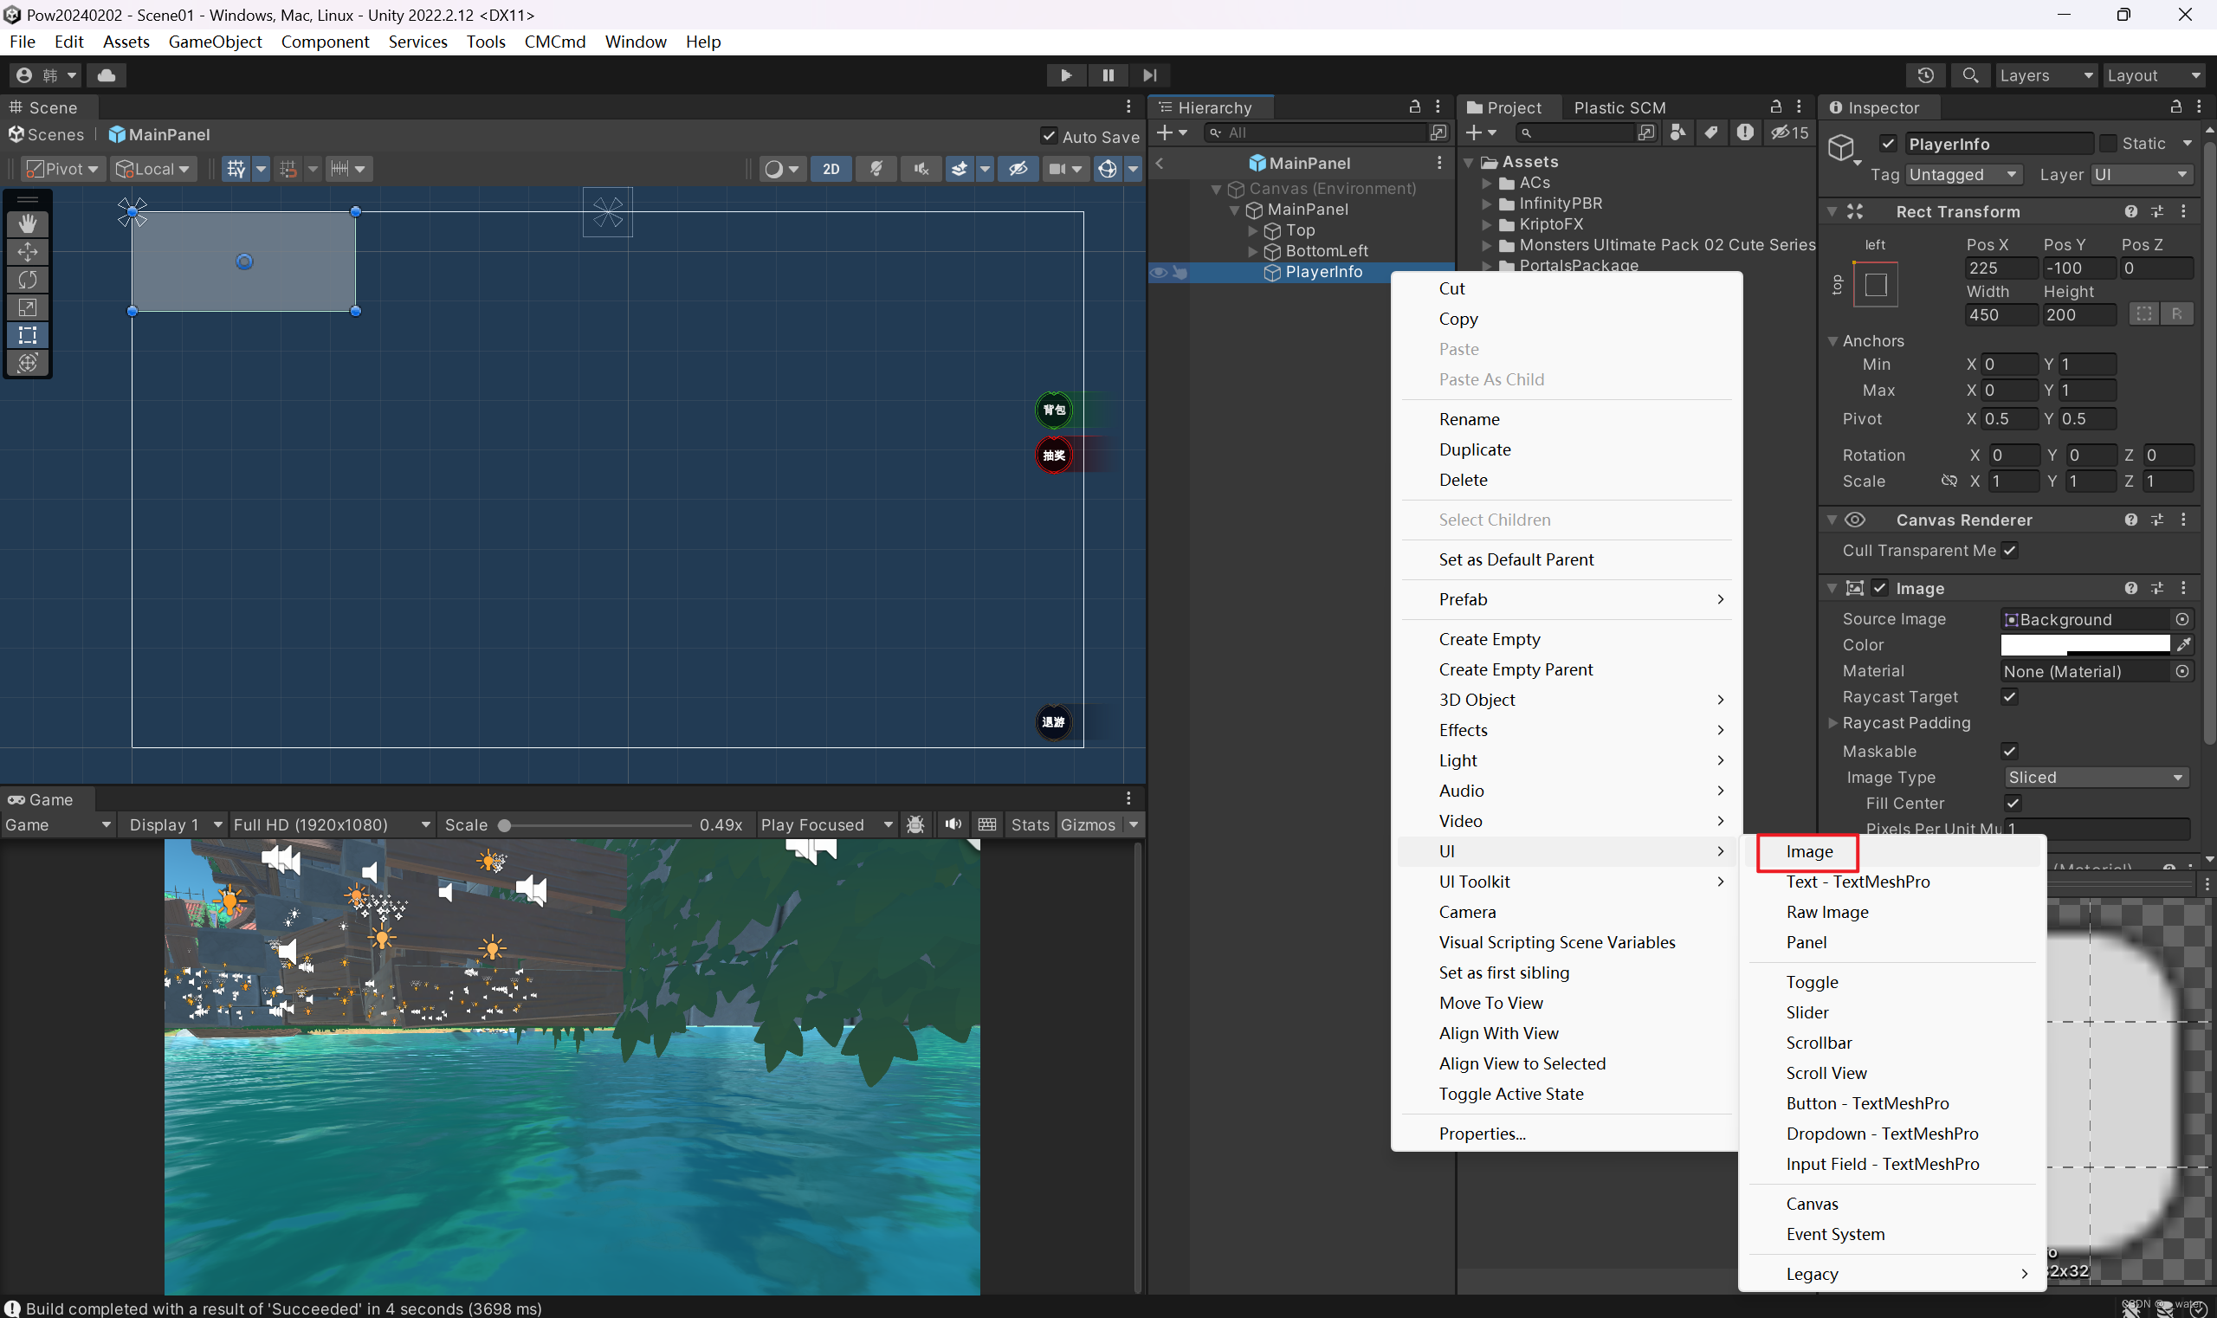This screenshot has height=1318, width=2217.
Task: Select the Move tool
Action: coord(28,251)
